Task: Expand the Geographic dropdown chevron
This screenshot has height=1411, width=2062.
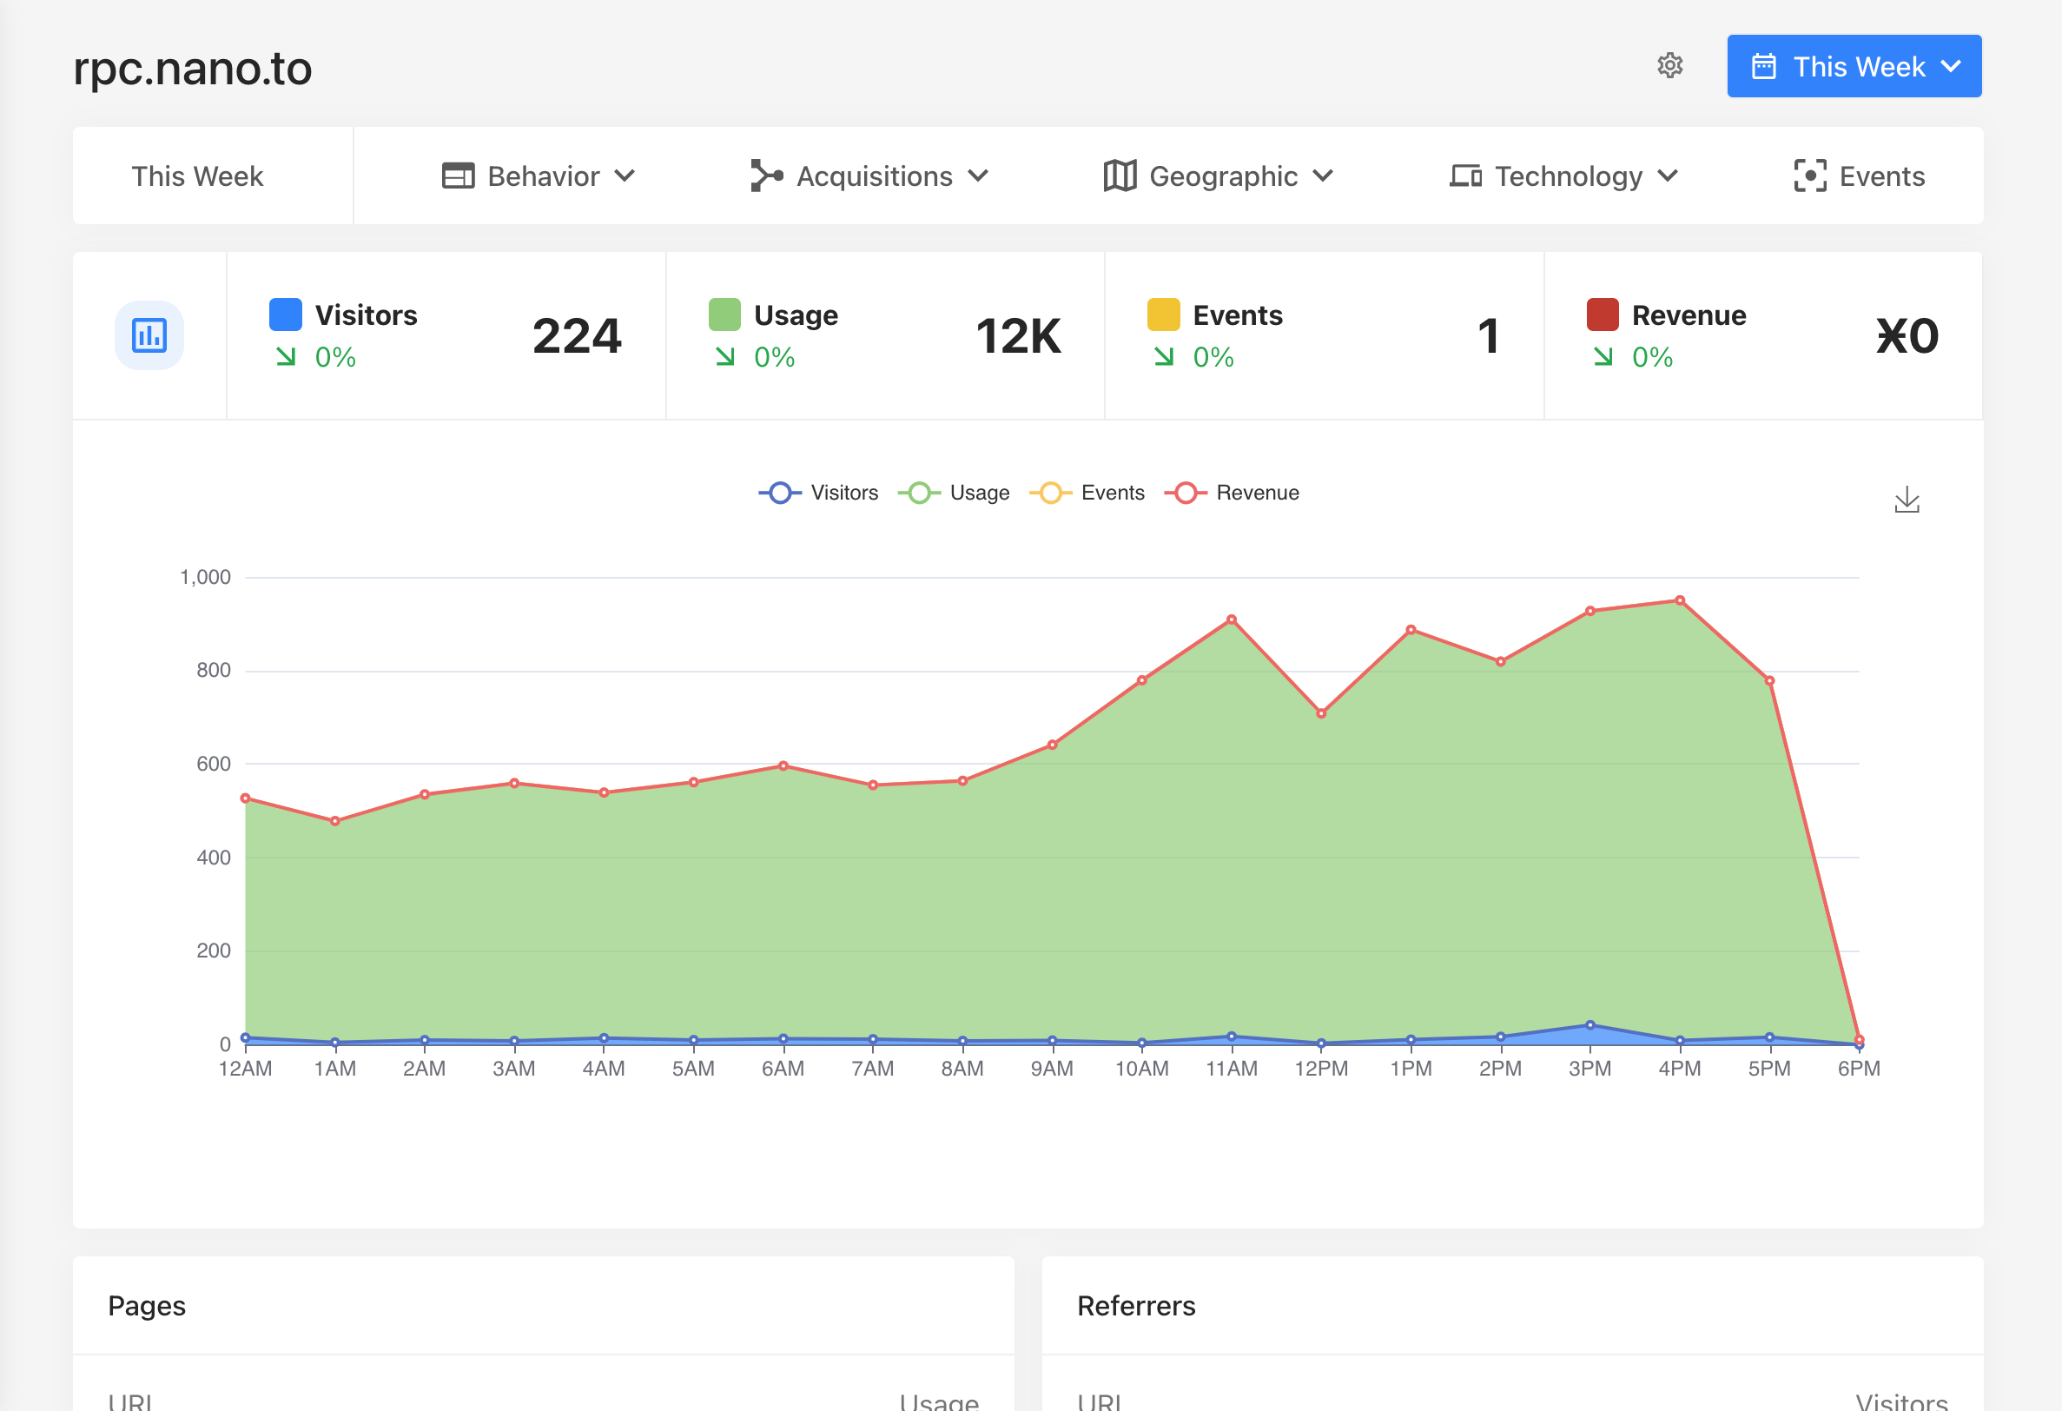Action: [1323, 176]
